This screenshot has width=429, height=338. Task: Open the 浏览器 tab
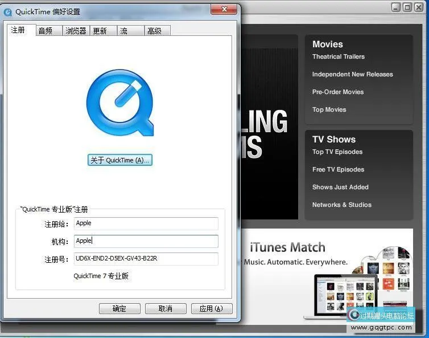76,31
